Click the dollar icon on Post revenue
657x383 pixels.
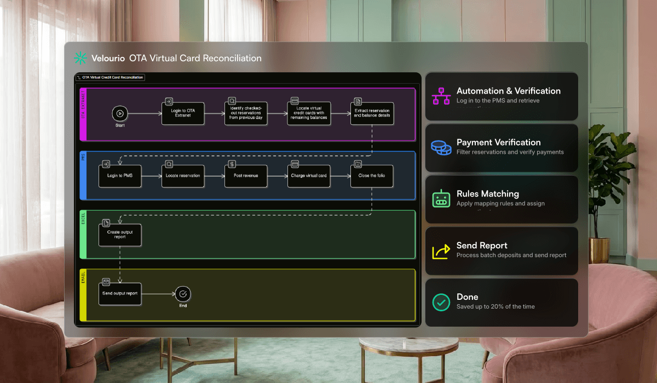tap(232, 164)
